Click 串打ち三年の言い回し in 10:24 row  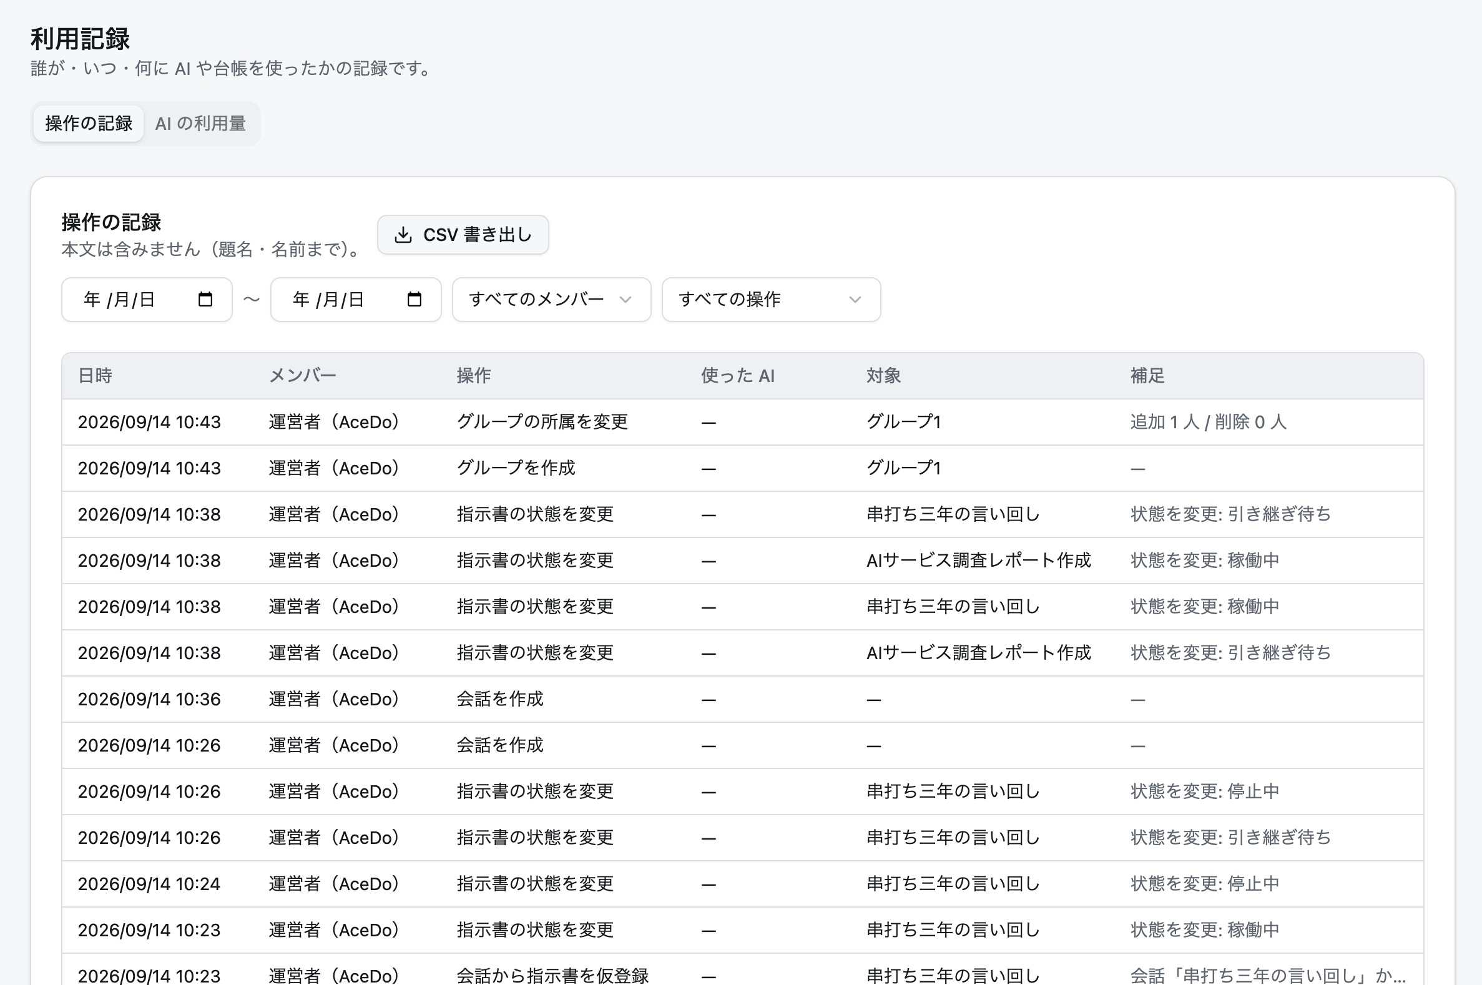pyautogui.click(x=954, y=884)
